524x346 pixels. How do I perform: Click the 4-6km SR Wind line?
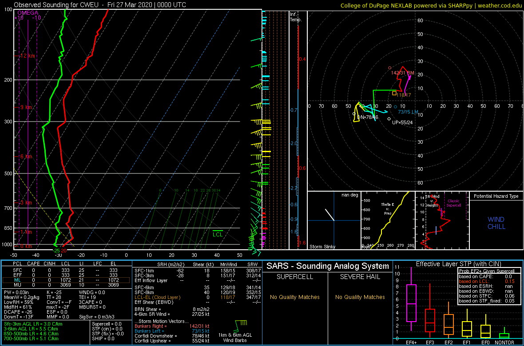172,314
